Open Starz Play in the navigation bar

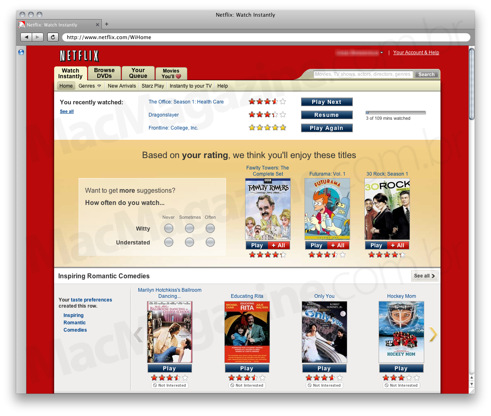click(x=153, y=86)
